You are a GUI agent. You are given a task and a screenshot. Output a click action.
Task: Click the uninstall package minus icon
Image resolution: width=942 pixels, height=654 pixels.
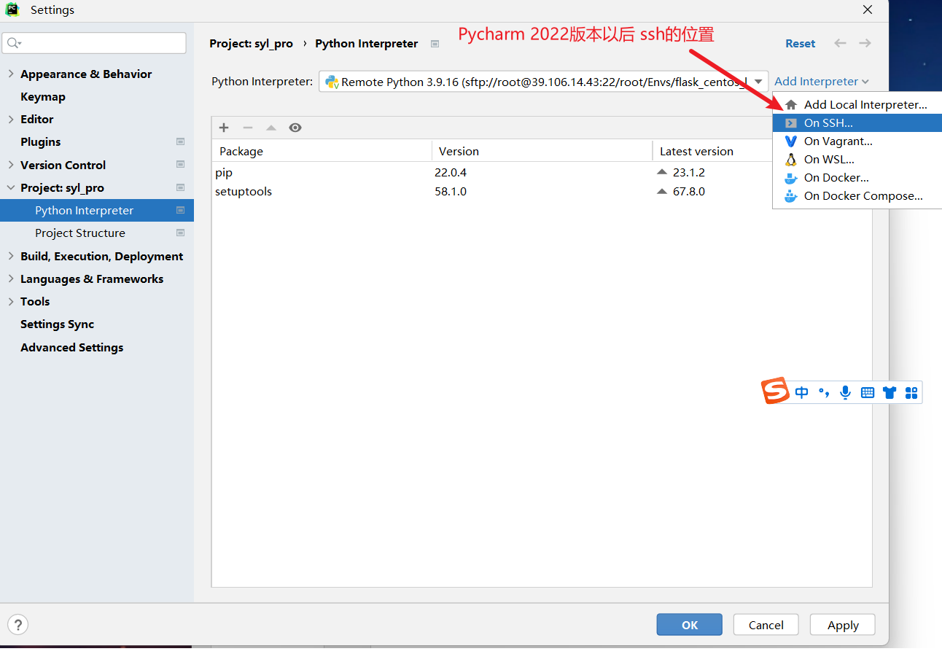click(247, 128)
